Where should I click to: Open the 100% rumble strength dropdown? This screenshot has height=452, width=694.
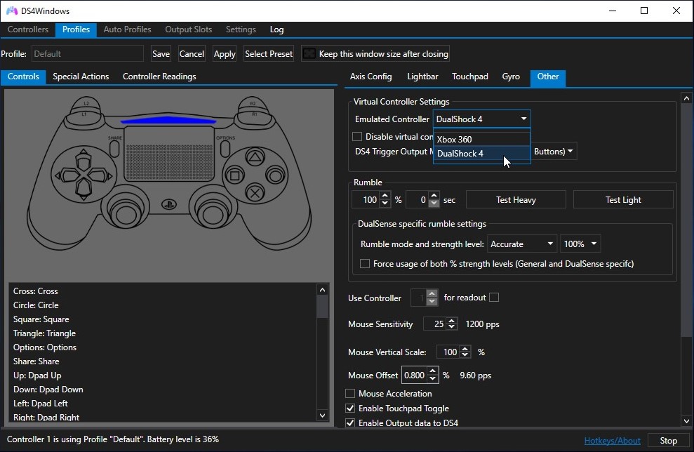click(580, 244)
